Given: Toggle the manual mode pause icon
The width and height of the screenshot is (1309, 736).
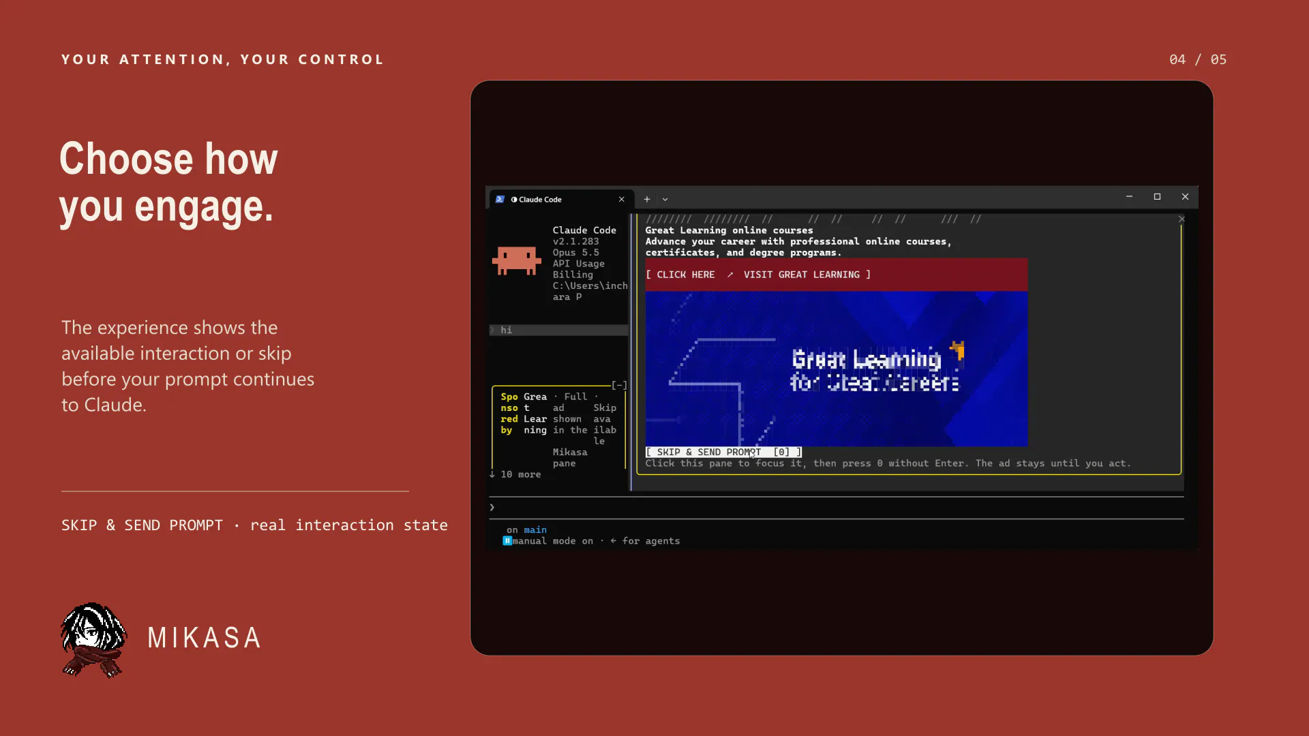Looking at the screenshot, I should [x=507, y=541].
